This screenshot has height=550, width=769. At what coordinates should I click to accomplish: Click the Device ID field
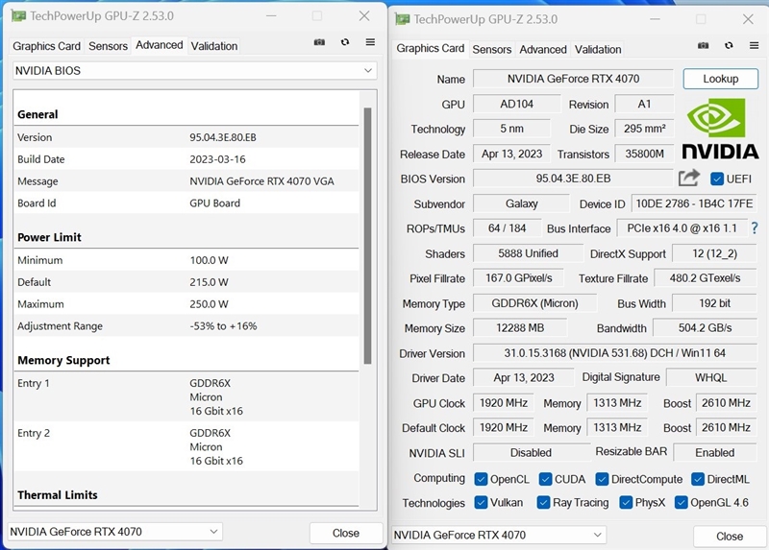(x=694, y=203)
